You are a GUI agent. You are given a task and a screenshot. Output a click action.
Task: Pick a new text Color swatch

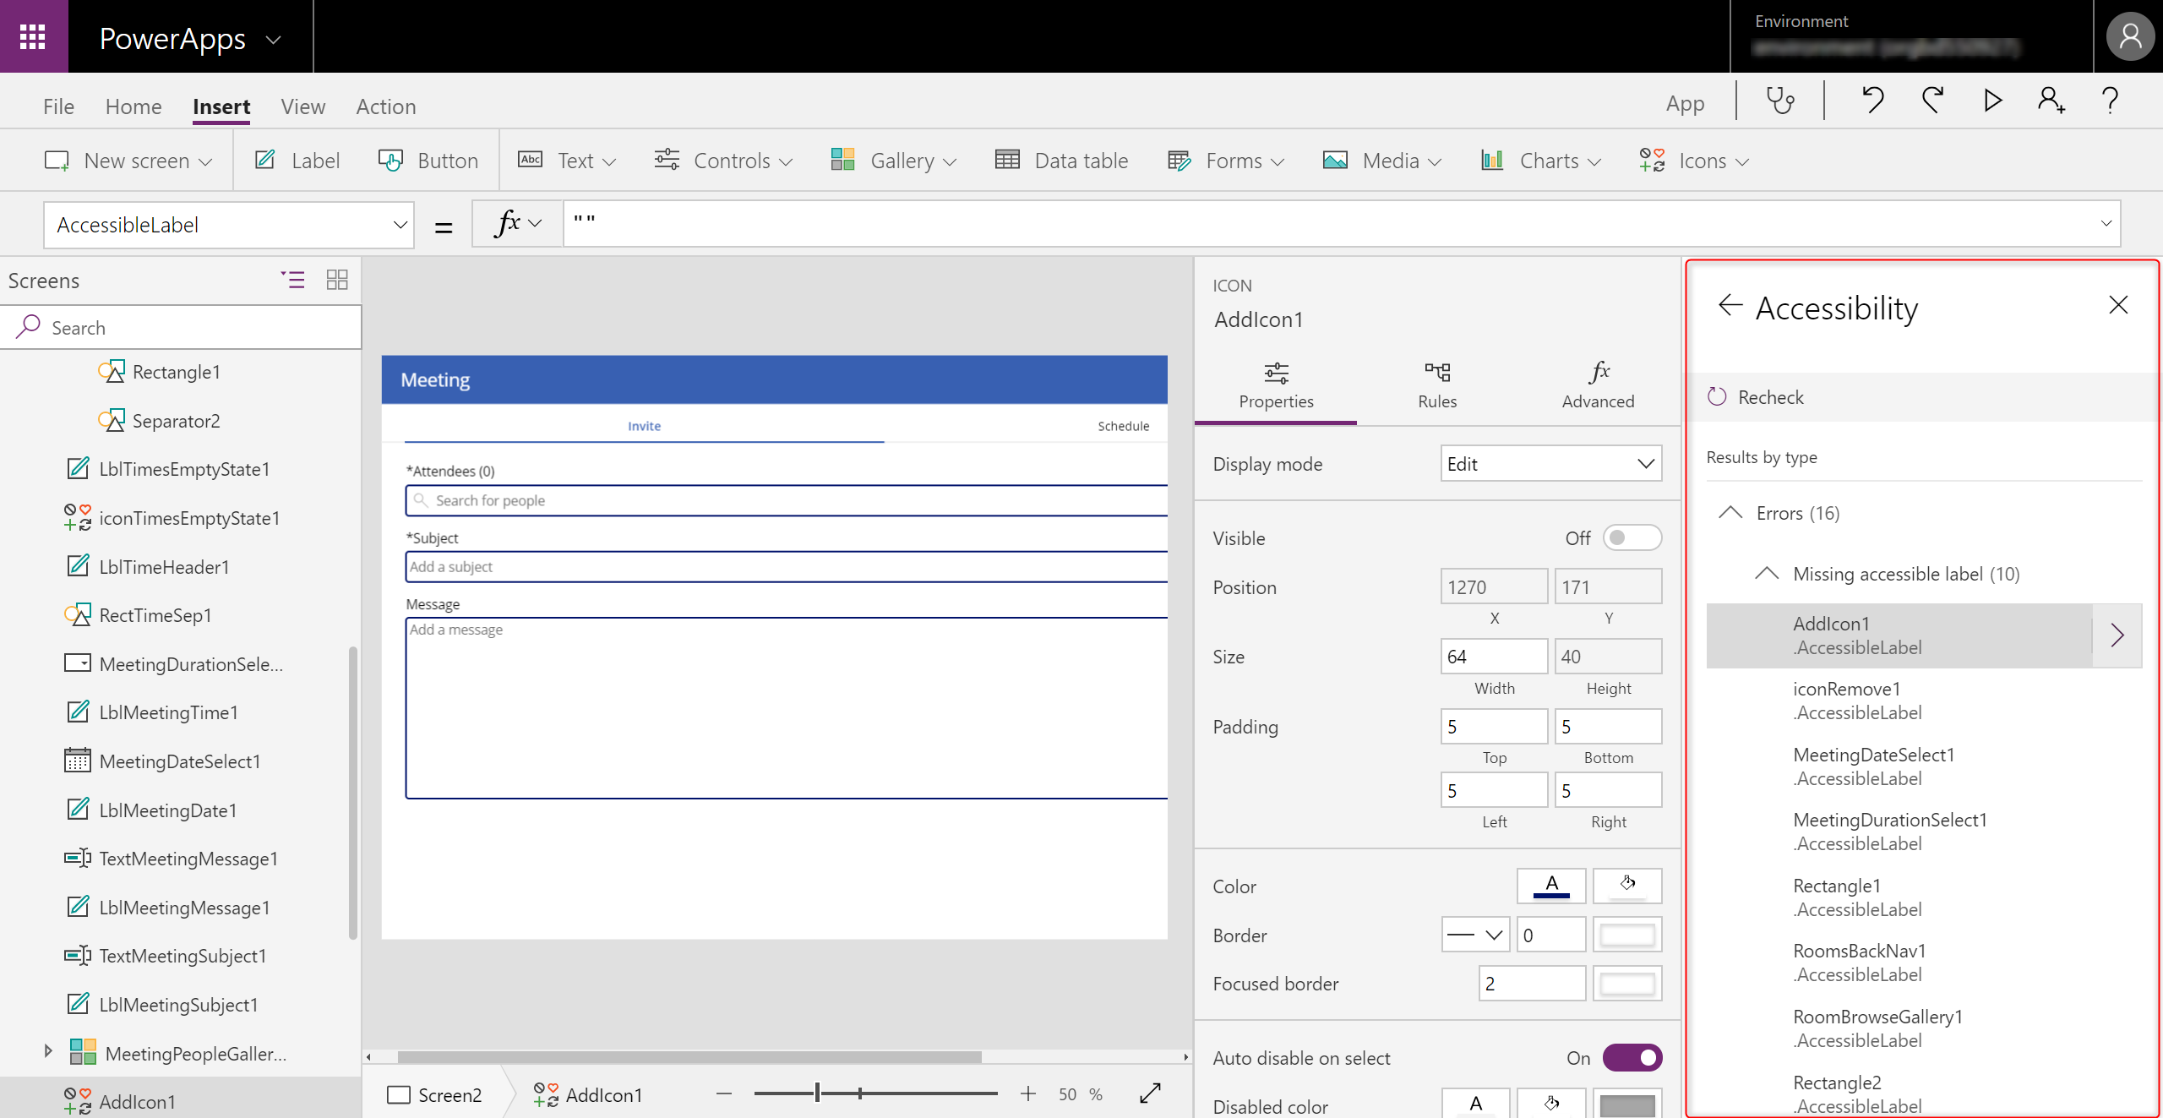tap(1550, 886)
